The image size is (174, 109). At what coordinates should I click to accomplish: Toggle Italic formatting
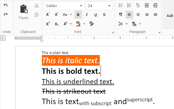pos(87,15)
